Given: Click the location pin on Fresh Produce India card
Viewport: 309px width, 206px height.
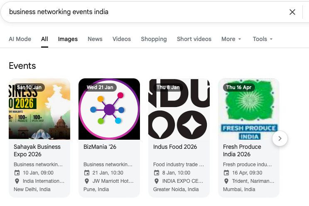Looking at the screenshot, I should (x=226, y=181).
